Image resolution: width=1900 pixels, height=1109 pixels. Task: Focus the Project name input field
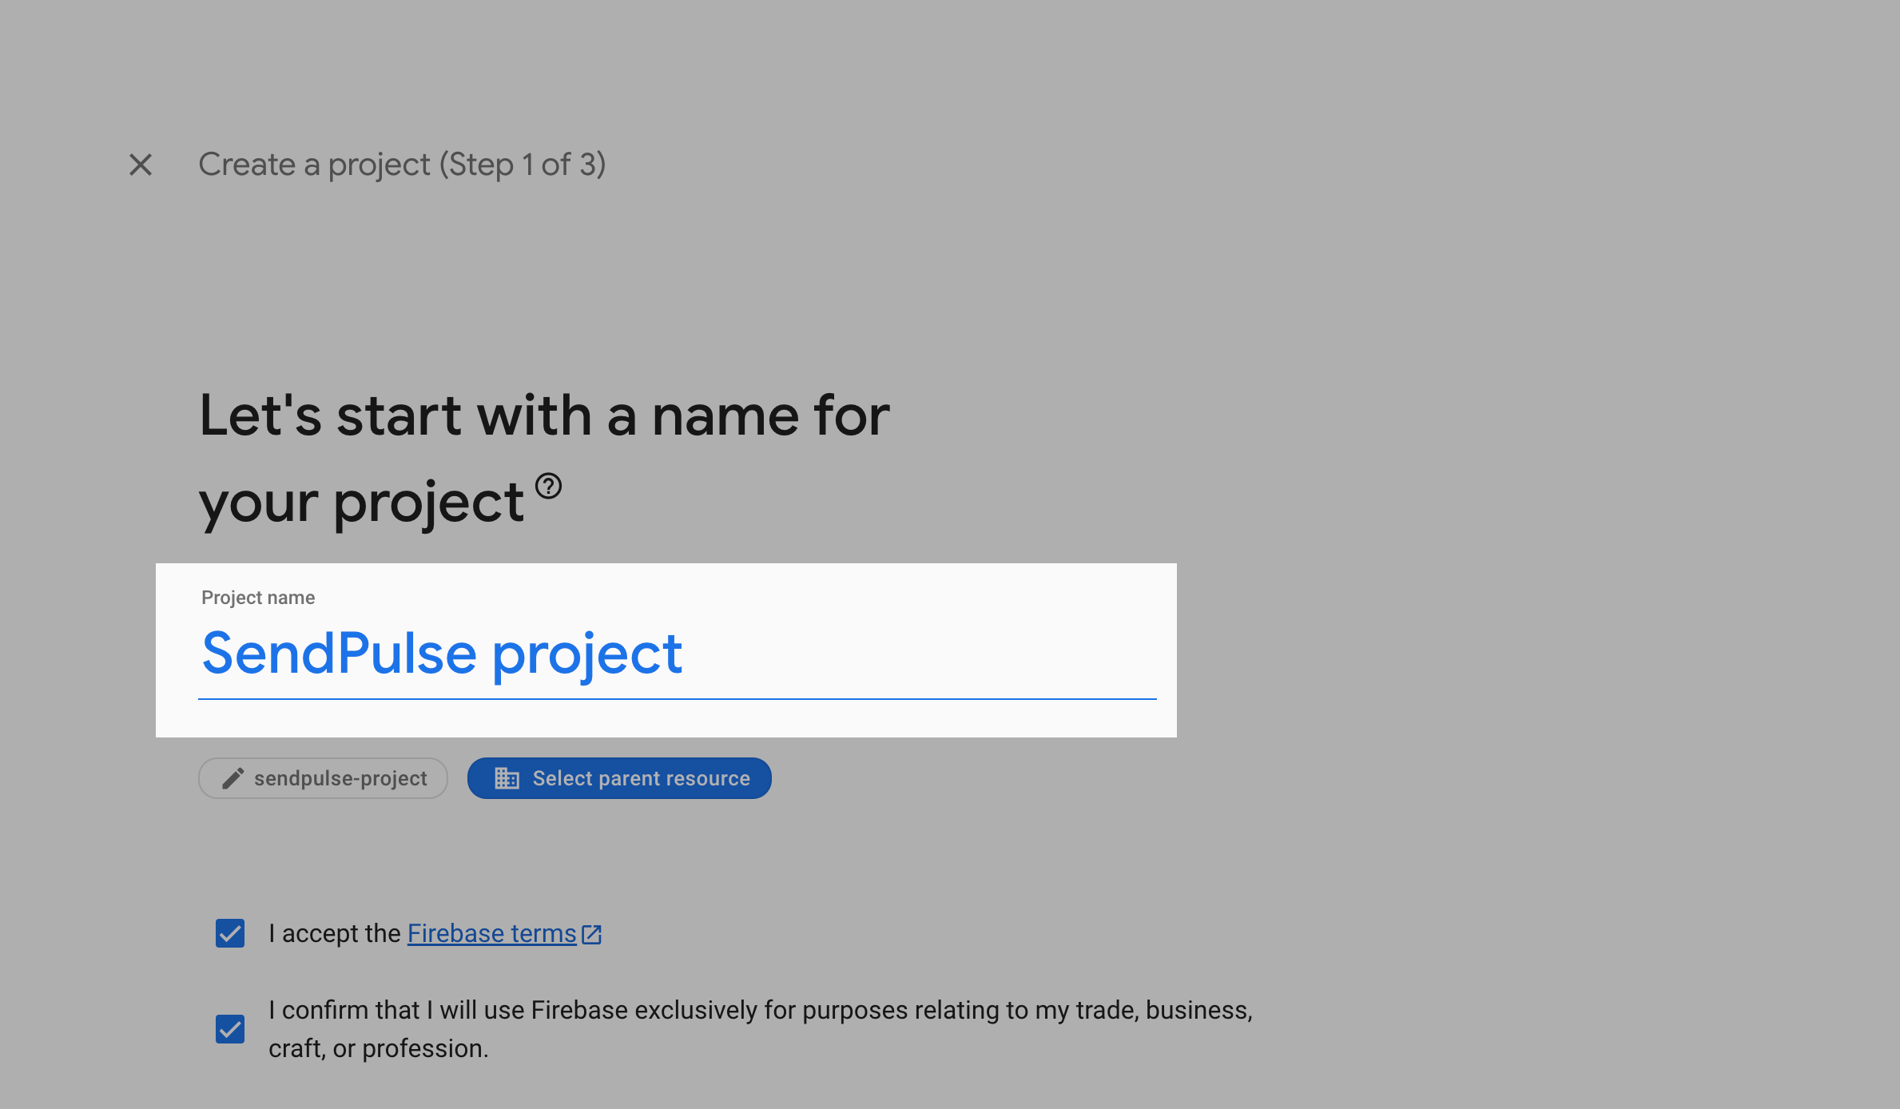[x=879, y=655]
